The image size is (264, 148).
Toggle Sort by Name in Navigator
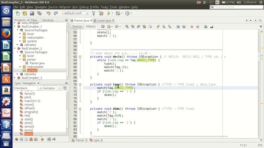coord(49,139)
